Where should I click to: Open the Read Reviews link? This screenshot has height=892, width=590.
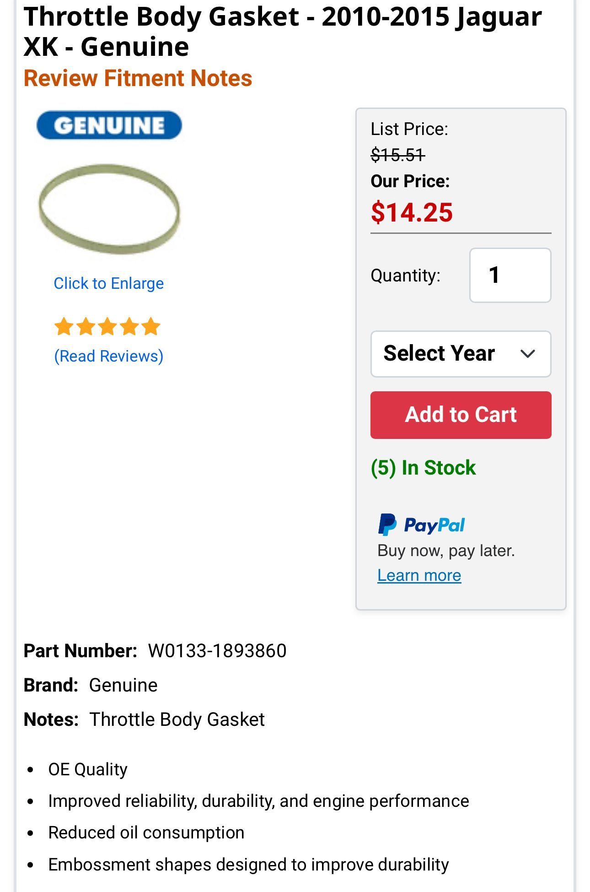pyautogui.click(x=109, y=356)
